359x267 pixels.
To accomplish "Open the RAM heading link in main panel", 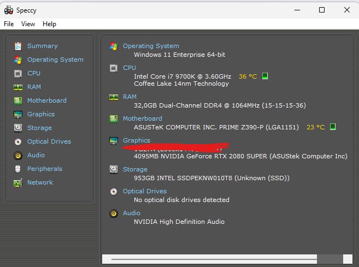I will point(130,97).
